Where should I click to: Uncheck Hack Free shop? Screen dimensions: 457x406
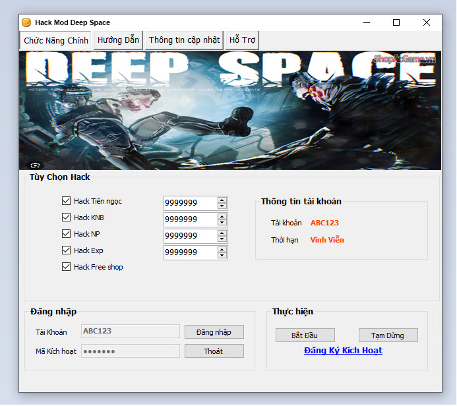point(66,267)
